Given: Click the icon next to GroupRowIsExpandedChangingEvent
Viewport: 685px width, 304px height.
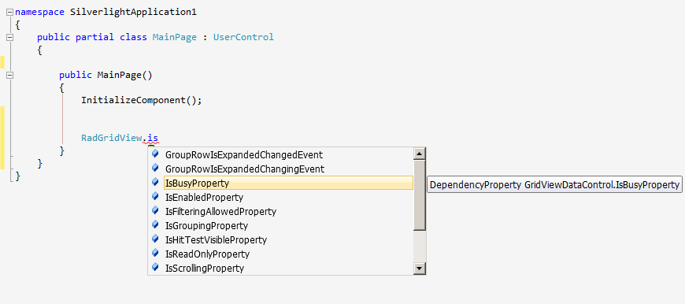Looking at the screenshot, I should tap(154, 168).
